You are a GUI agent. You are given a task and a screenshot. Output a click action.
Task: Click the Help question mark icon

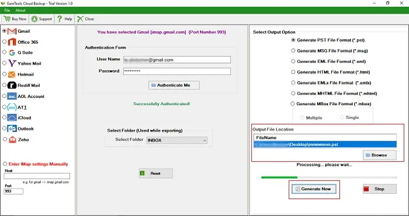pyautogui.click(x=60, y=19)
